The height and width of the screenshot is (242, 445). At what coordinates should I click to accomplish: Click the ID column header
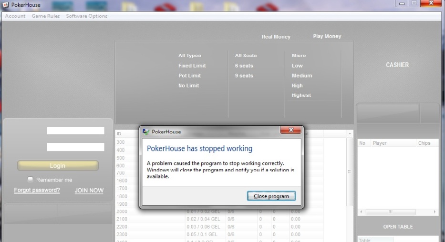(x=119, y=134)
